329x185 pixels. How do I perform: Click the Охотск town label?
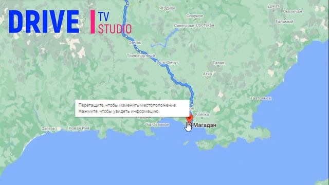pyautogui.click(x=48, y=128)
